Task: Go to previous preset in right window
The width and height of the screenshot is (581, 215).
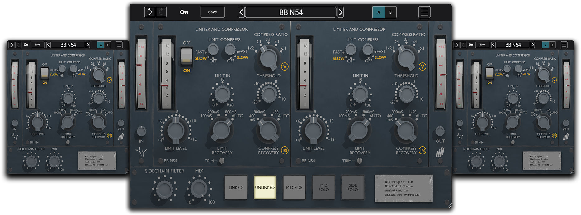Action: coord(493,45)
